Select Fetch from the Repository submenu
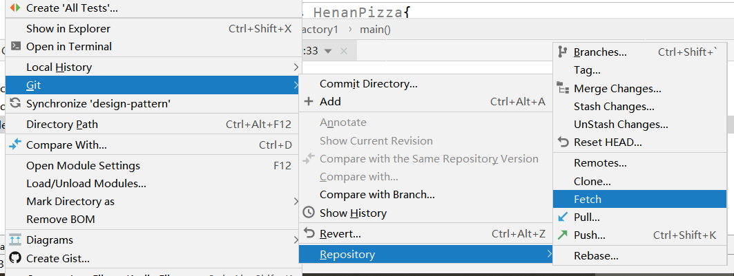The image size is (734, 276). click(x=588, y=200)
